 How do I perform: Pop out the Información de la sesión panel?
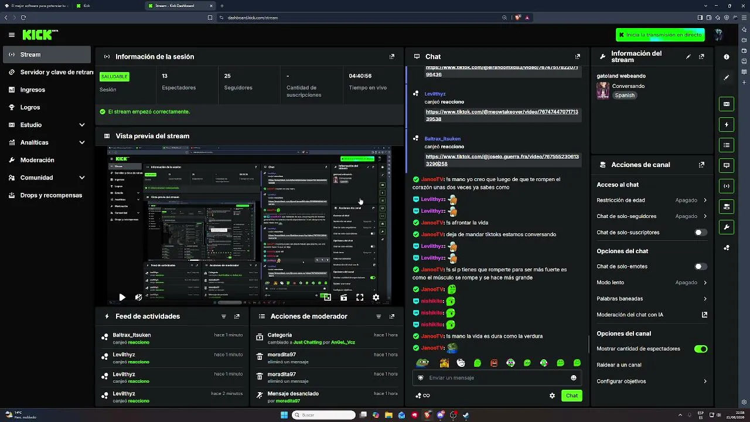(x=392, y=57)
